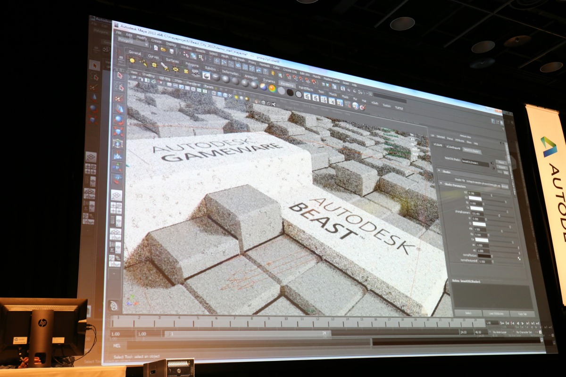Switch to the PaintEffects shelf tab
The image size is (566, 377).
click(306, 88)
